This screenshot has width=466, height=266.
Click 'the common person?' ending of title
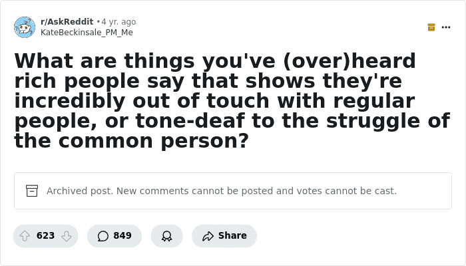(131, 141)
